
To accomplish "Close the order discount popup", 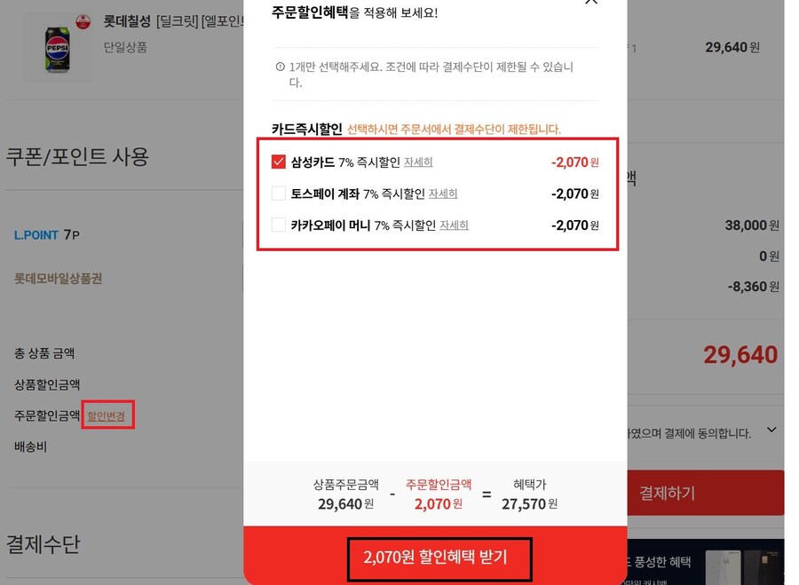I will (591, 2).
